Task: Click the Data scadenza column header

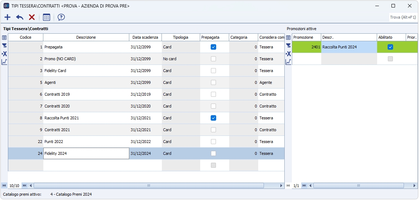Action: click(145, 37)
